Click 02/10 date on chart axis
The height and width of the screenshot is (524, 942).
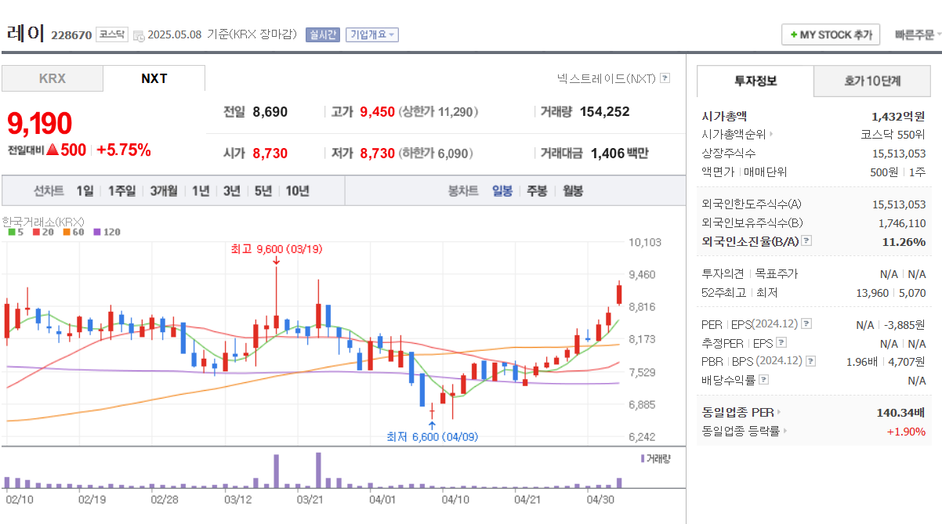point(19,498)
